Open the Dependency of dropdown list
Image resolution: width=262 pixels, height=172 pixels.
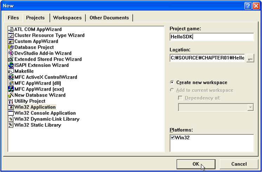(x=250, y=107)
